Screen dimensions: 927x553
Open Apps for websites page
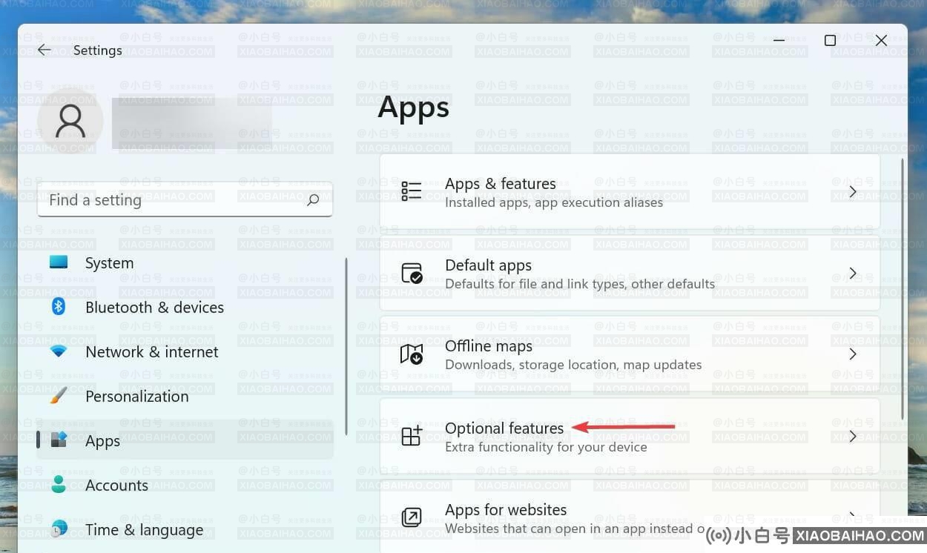tap(630, 517)
